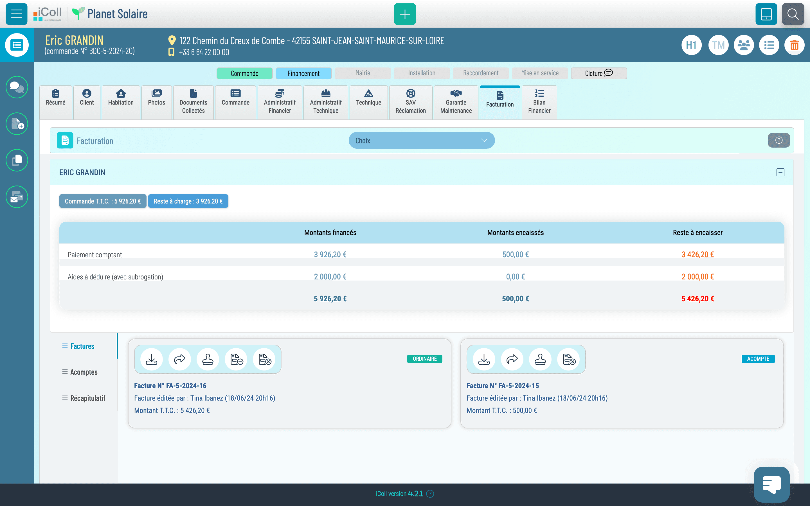
Task: Open the hamburger main menu
Action: pyautogui.click(x=16, y=14)
